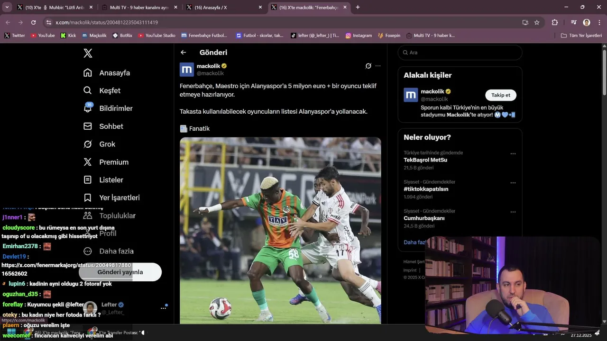Image resolution: width=607 pixels, height=341 pixels.
Task: Open Sohbet messages
Action: 103,126
